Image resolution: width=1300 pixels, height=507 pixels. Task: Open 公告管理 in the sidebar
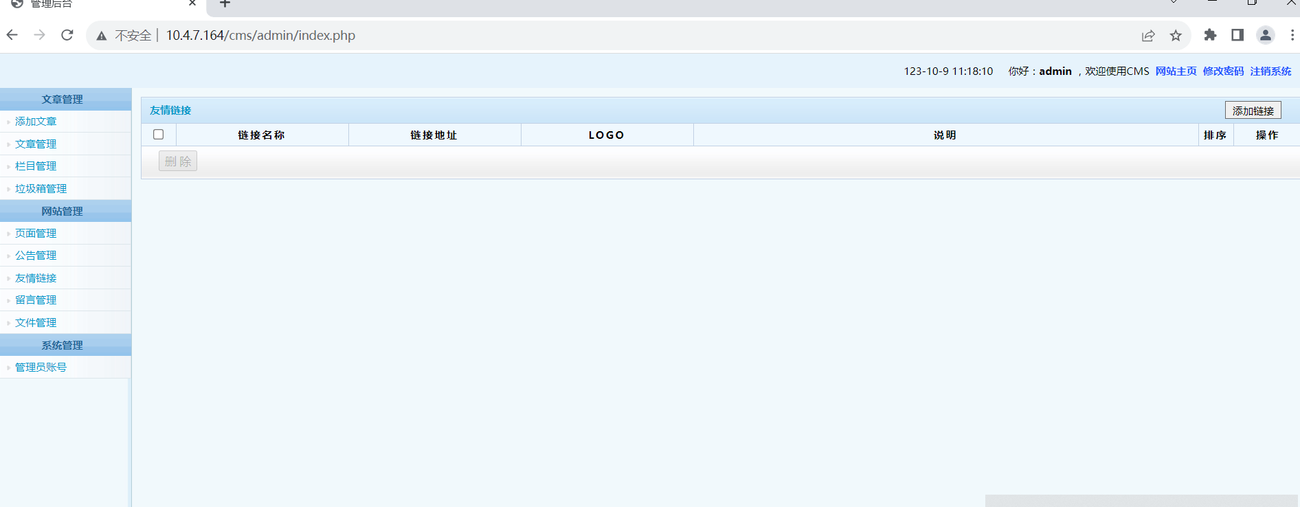click(36, 256)
